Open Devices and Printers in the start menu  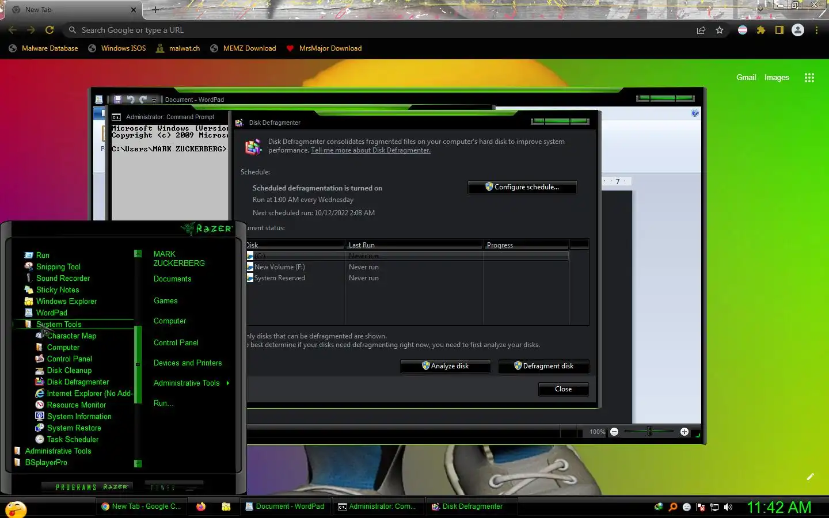tap(188, 363)
